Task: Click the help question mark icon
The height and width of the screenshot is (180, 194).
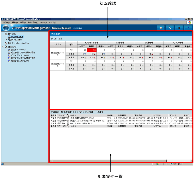Action: click(x=188, y=28)
